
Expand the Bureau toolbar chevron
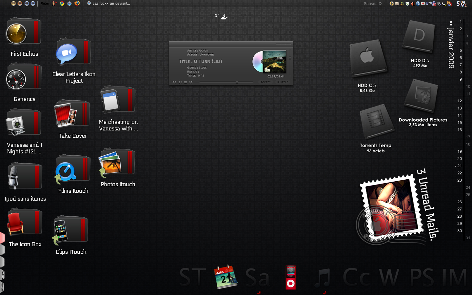click(380, 4)
